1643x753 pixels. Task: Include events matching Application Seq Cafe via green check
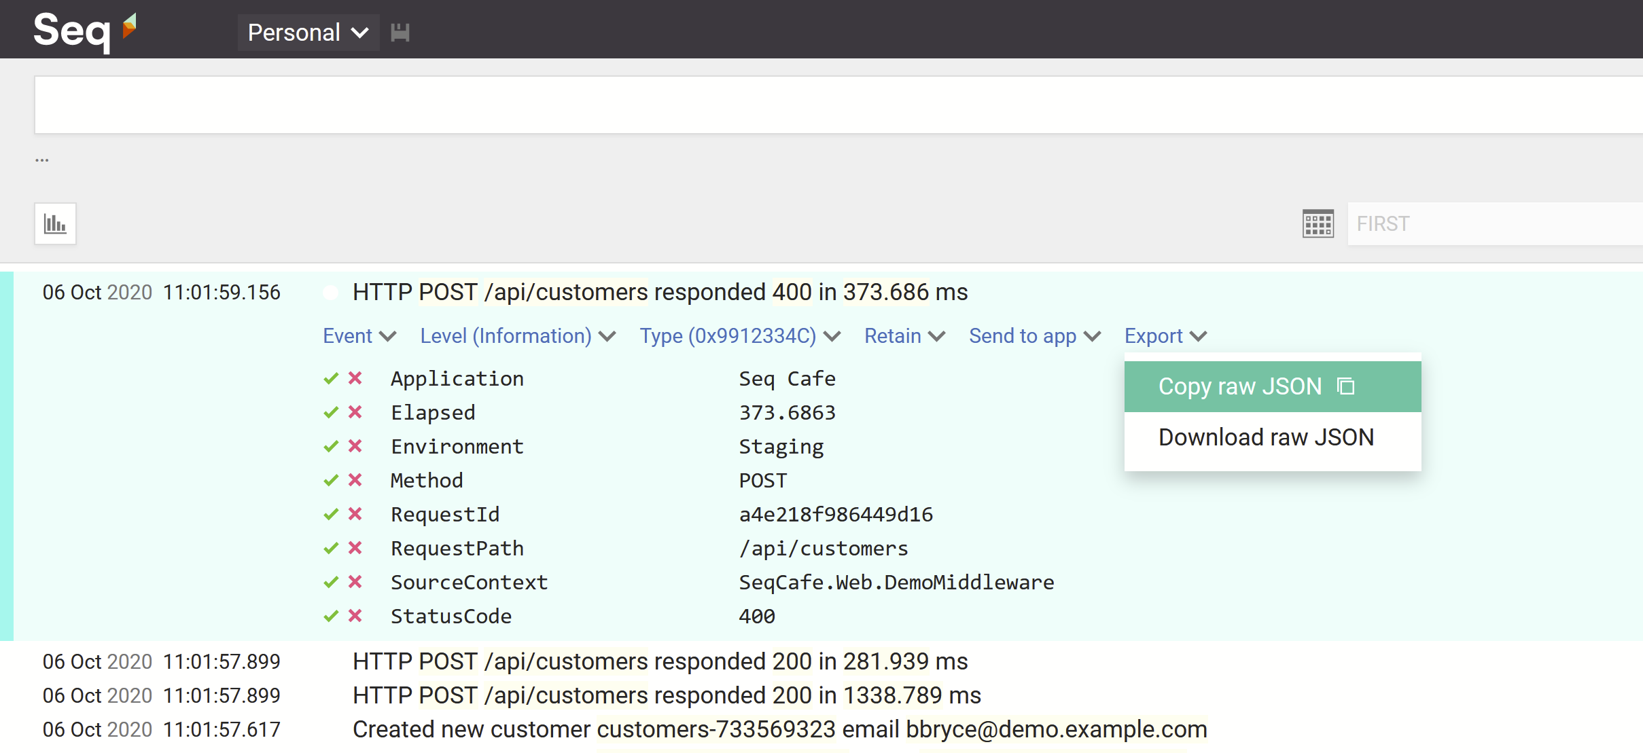click(332, 378)
